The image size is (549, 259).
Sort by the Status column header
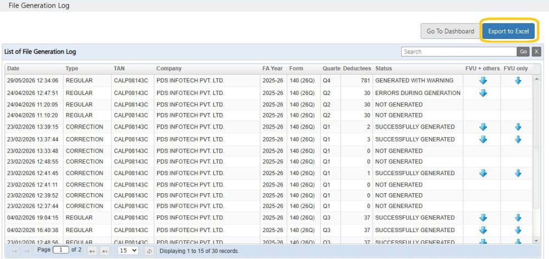coord(383,69)
